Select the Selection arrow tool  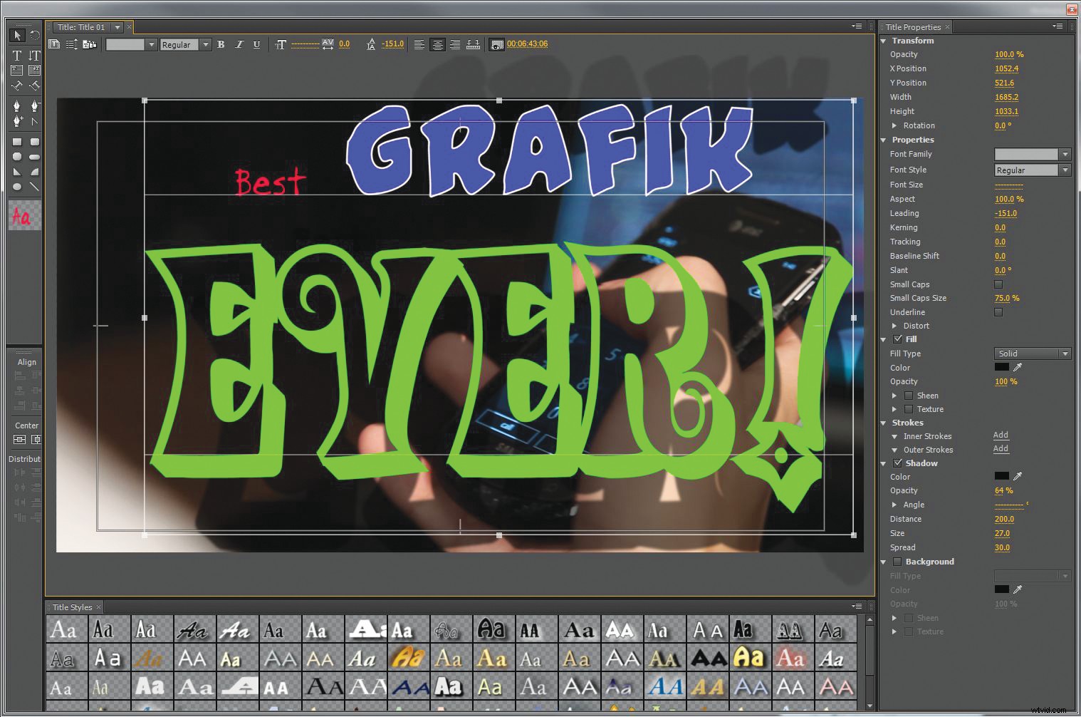coord(17,36)
